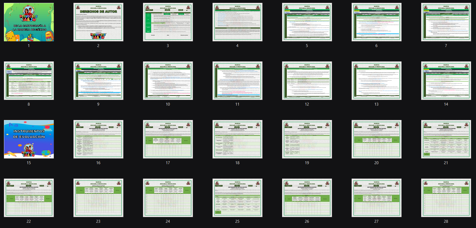Select the page 21 thumbnail
The width and height of the screenshot is (476, 228).
446,139
